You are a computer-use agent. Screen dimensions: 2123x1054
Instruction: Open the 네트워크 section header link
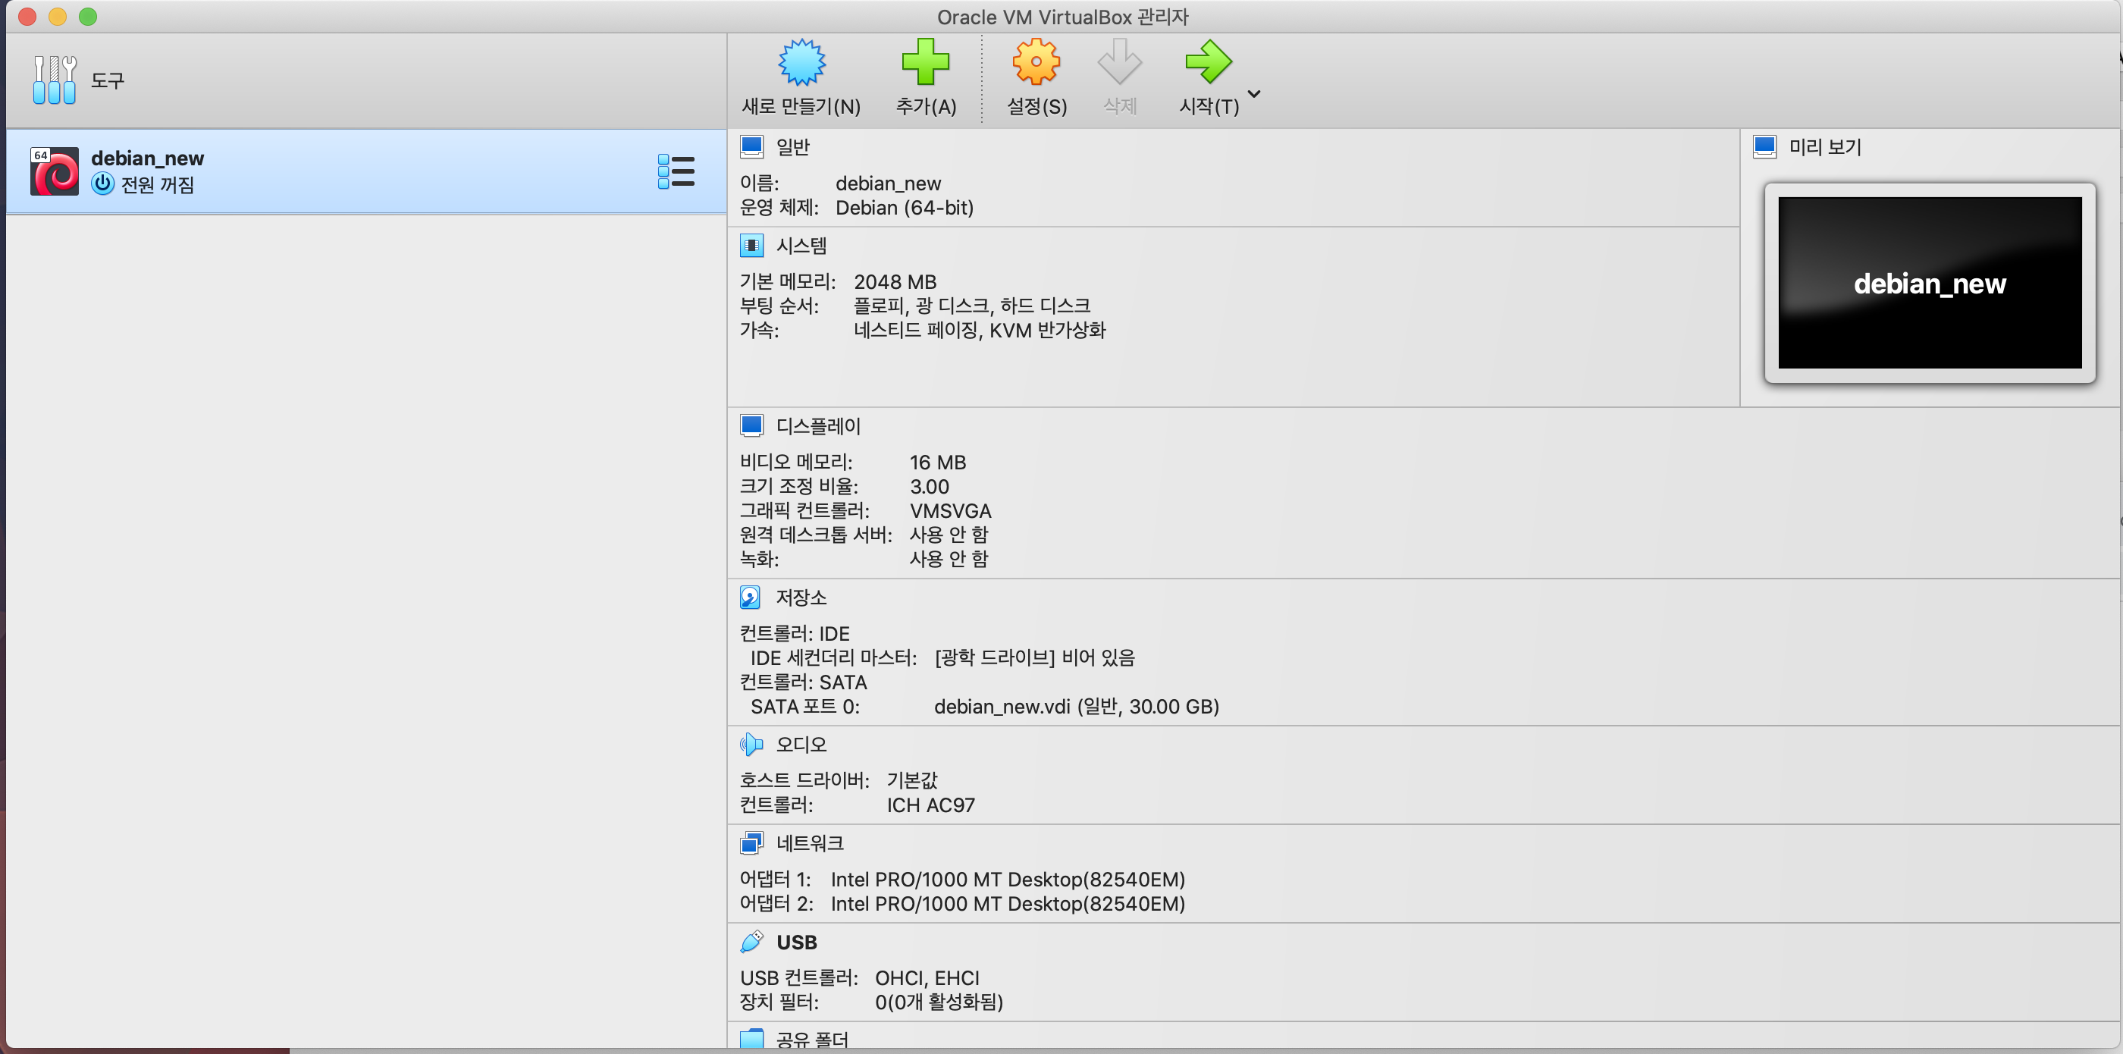click(x=810, y=843)
